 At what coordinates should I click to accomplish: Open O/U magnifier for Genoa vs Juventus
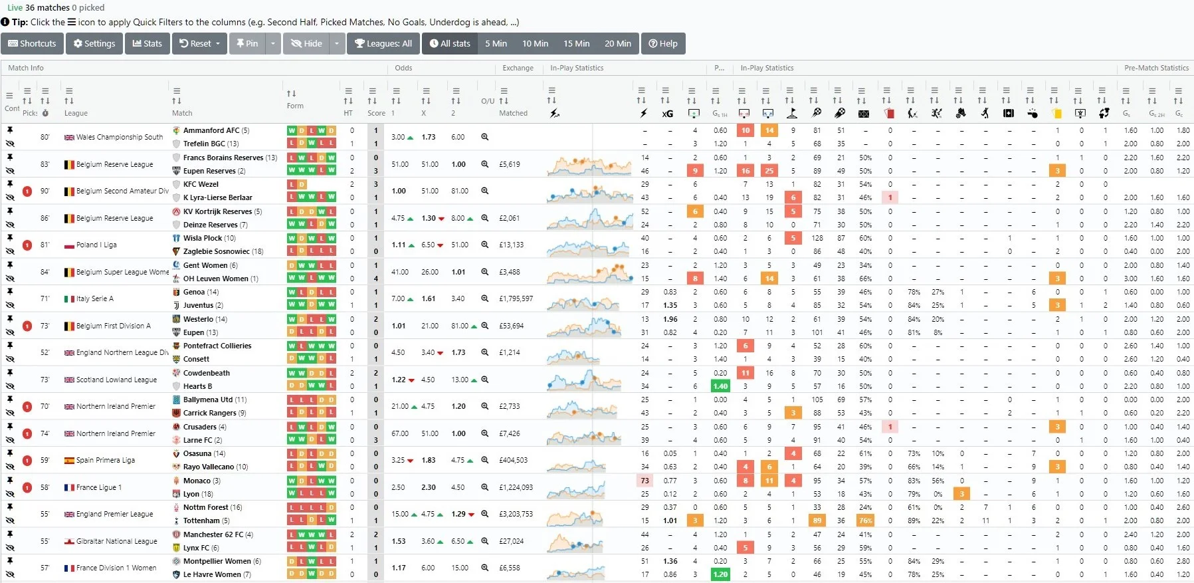pyautogui.click(x=485, y=298)
